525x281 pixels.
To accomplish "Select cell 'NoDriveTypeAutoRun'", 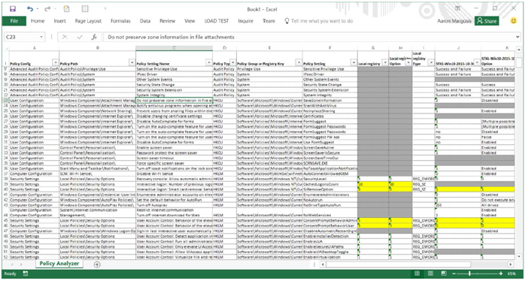I will (330, 205).
